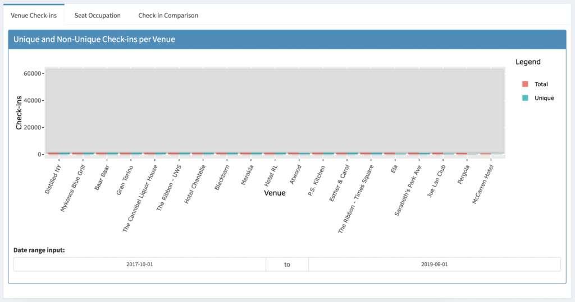Click the 60000 y-axis tick label

(31, 73)
